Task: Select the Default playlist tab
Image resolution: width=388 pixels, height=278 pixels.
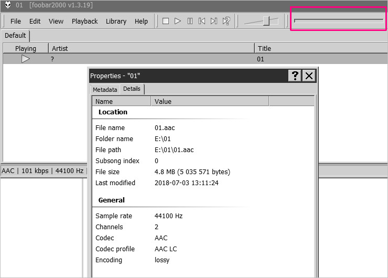Action: [15, 36]
